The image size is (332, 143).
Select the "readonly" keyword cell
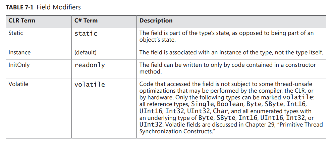90,65
